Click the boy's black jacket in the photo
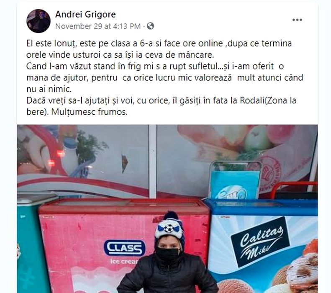331x293 pixels. pos(168,275)
